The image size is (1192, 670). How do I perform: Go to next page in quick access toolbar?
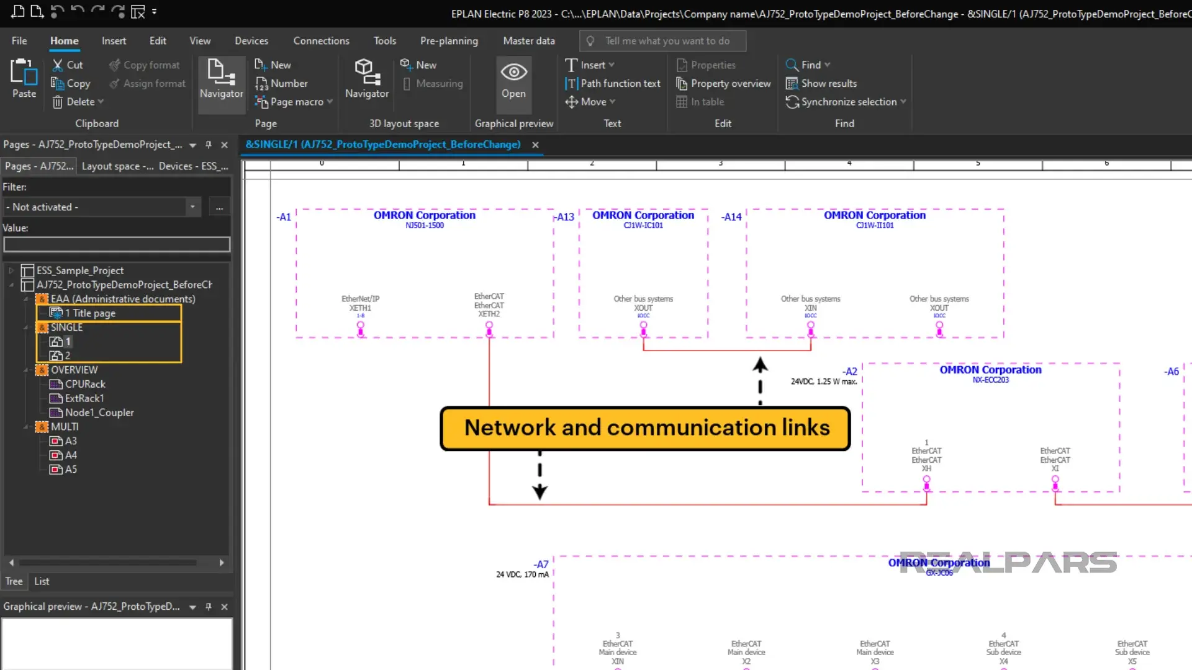point(37,11)
